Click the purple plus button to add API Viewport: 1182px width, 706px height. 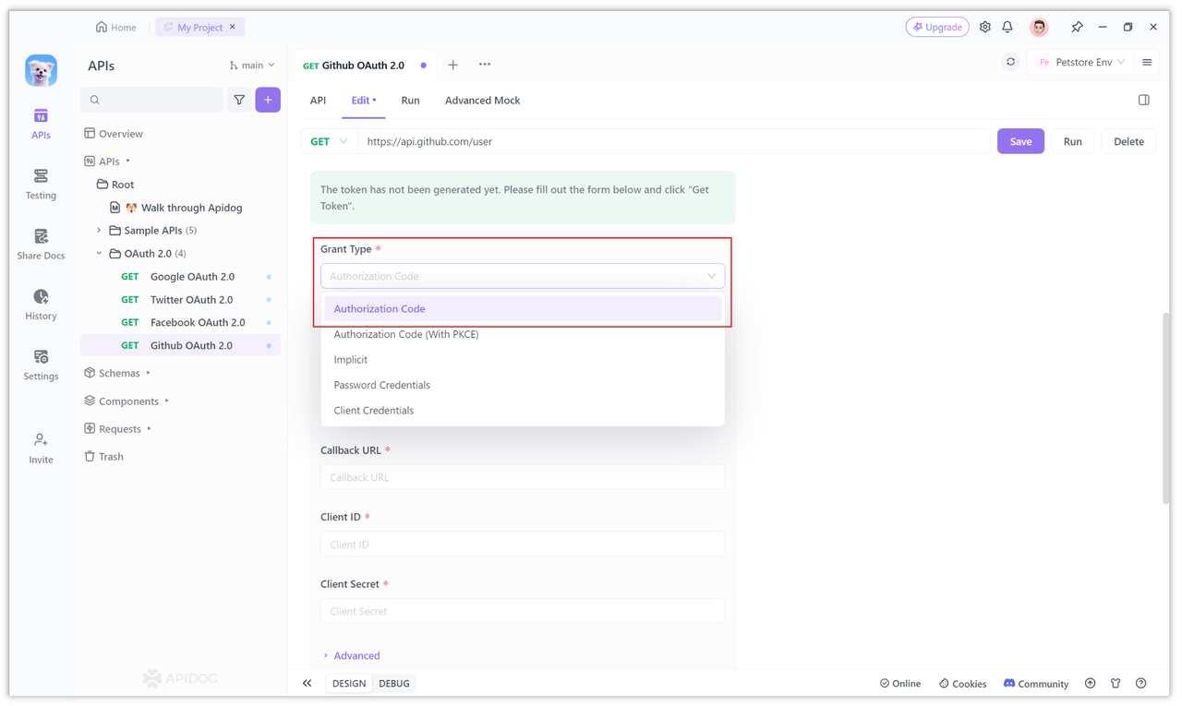268,100
